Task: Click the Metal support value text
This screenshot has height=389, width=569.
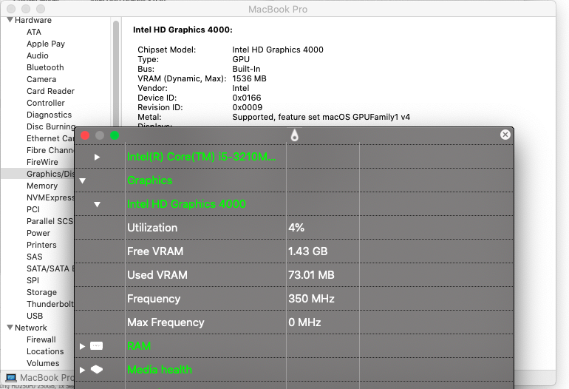Action: (x=321, y=117)
